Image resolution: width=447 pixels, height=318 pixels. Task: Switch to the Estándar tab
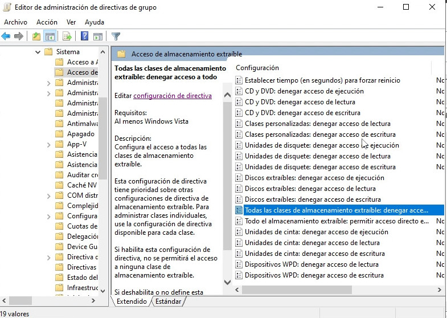point(169,301)
